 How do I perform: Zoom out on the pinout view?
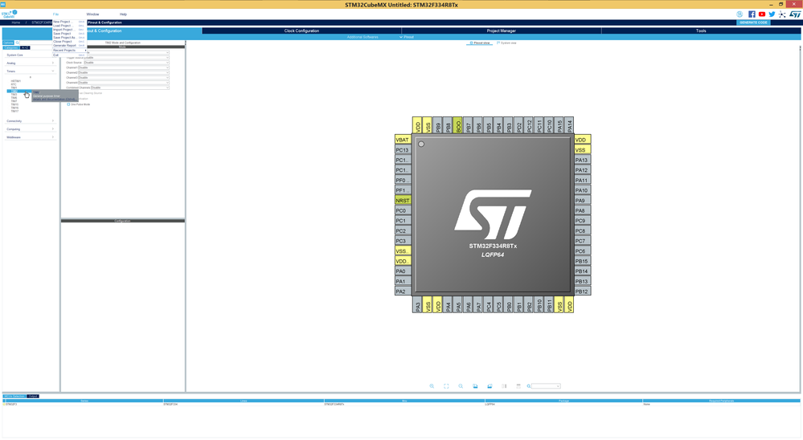(461, 386)
